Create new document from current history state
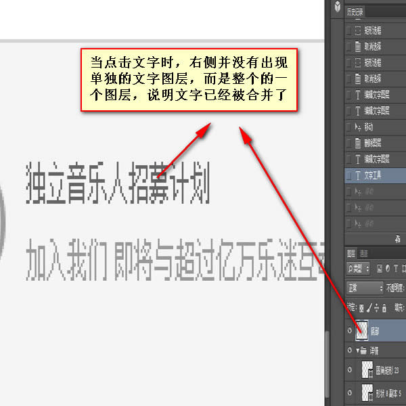This screenshot has width=406, height=406. coord(398,239)
